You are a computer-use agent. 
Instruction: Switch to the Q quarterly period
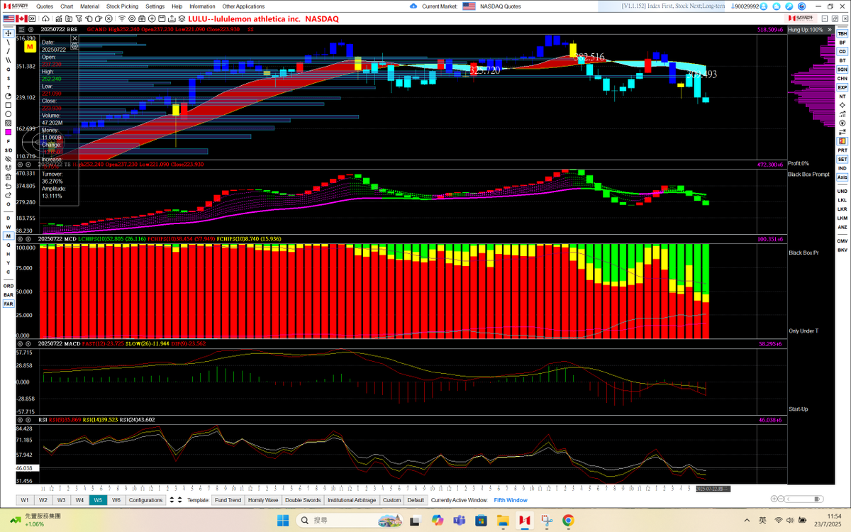click(8, 245)
